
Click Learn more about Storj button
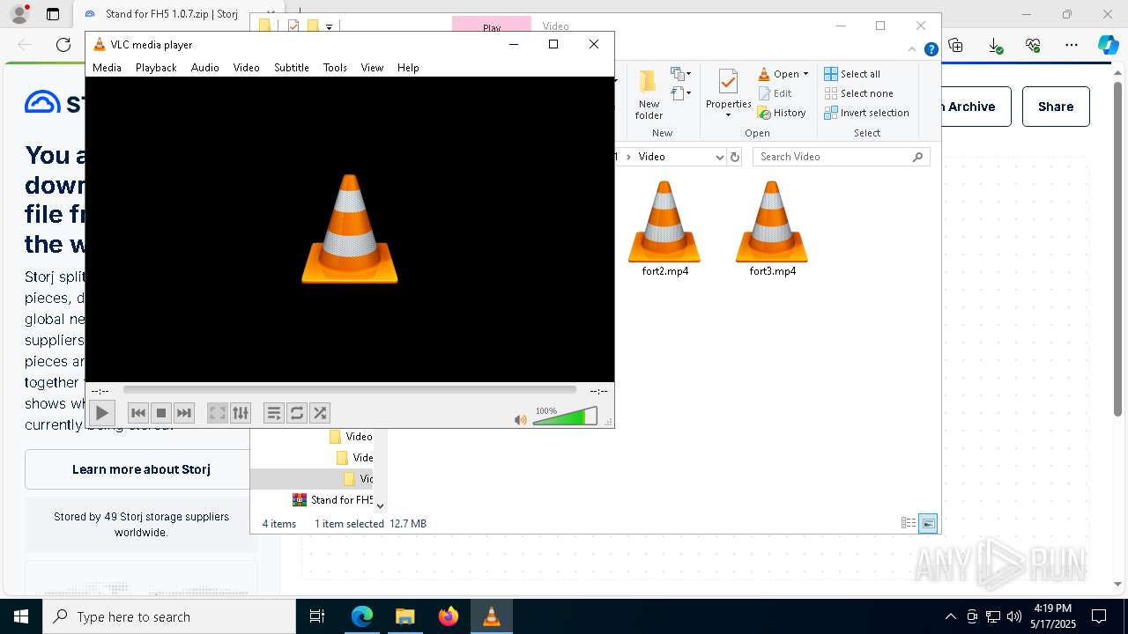click(141, 469)
